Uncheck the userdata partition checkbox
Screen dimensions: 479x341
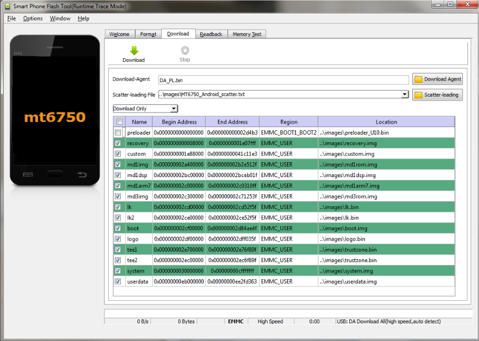pyautogui.click(x=118, y=281)
